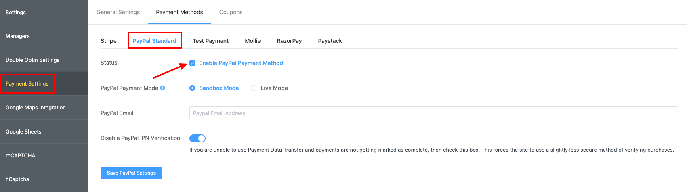Switch to the Test Payment tab
687x192 pixels.
(210, 41)
